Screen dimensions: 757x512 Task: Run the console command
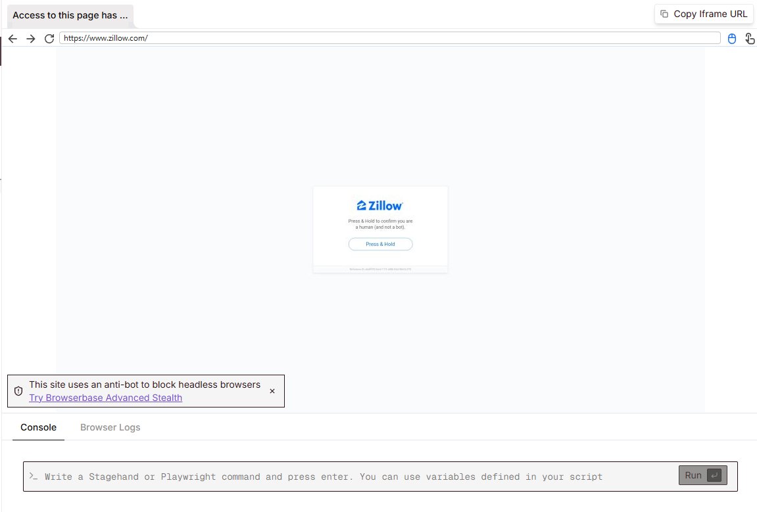point(703,475)
